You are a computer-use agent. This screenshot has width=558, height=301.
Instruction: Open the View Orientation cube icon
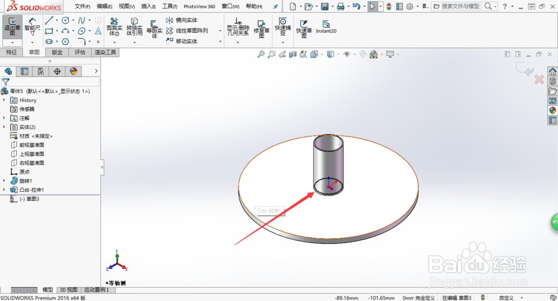314,55
